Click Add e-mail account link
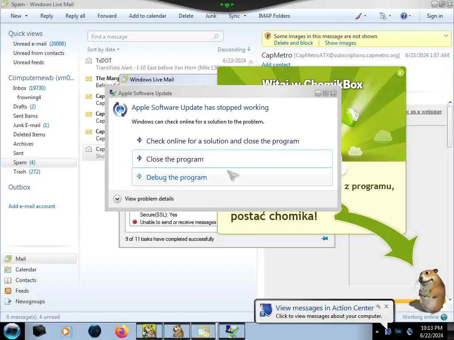The height and width of the screenshot is (340, 454). click(x=31, y=206)
